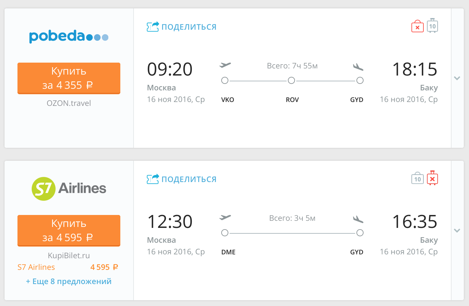Click the landing plane icon on S7 flight

pyautogui.click(x=358, y=219)
